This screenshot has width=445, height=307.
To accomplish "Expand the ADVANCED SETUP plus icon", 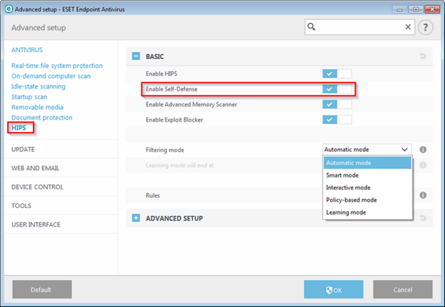I will tap(136, 218).
